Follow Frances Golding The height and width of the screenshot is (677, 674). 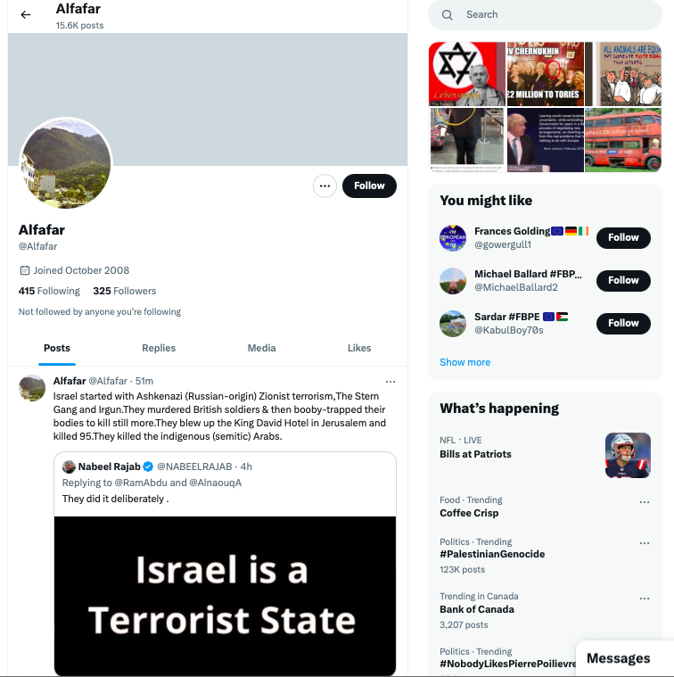[x=623, y=238]
